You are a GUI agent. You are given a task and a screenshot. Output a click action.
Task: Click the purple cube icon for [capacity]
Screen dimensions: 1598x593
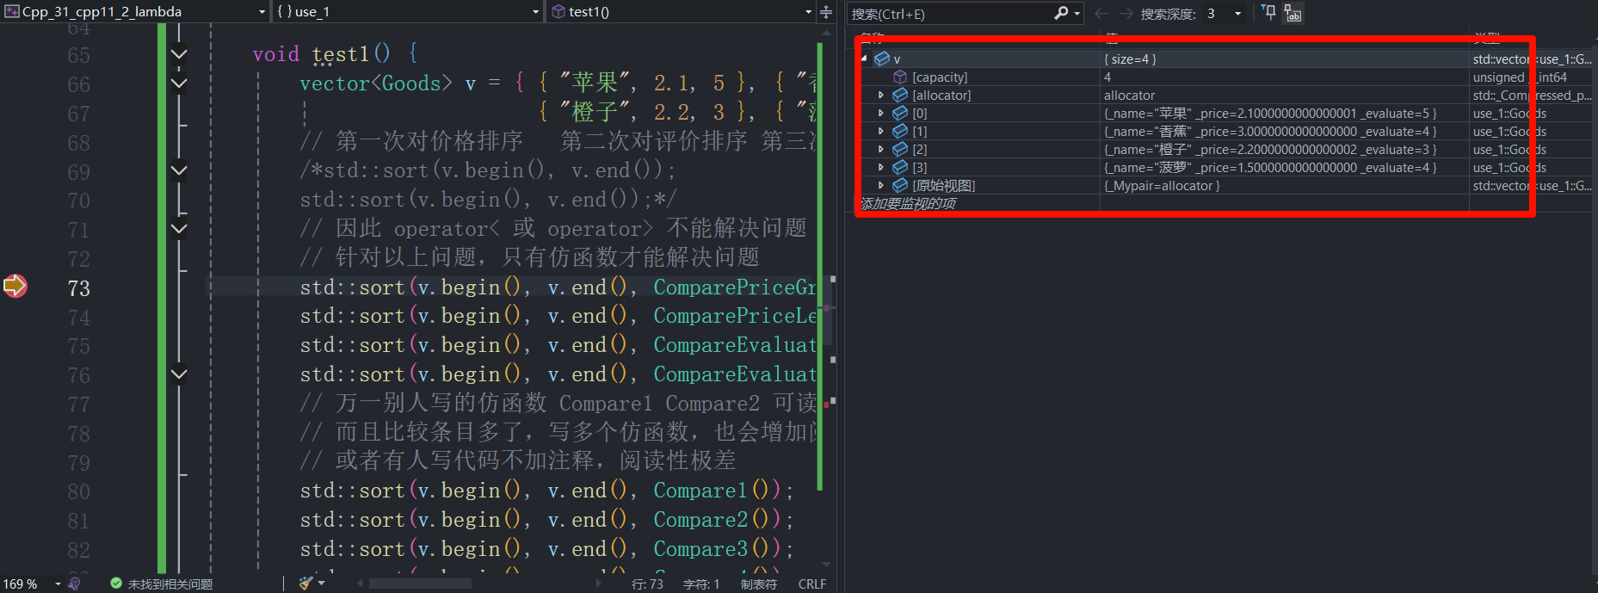tap(900, 77)
